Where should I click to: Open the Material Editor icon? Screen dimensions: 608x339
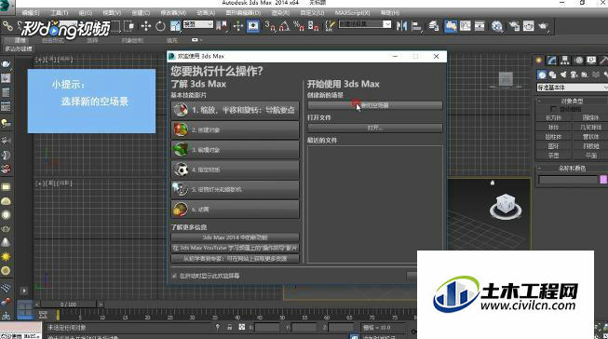pos(496,26)
